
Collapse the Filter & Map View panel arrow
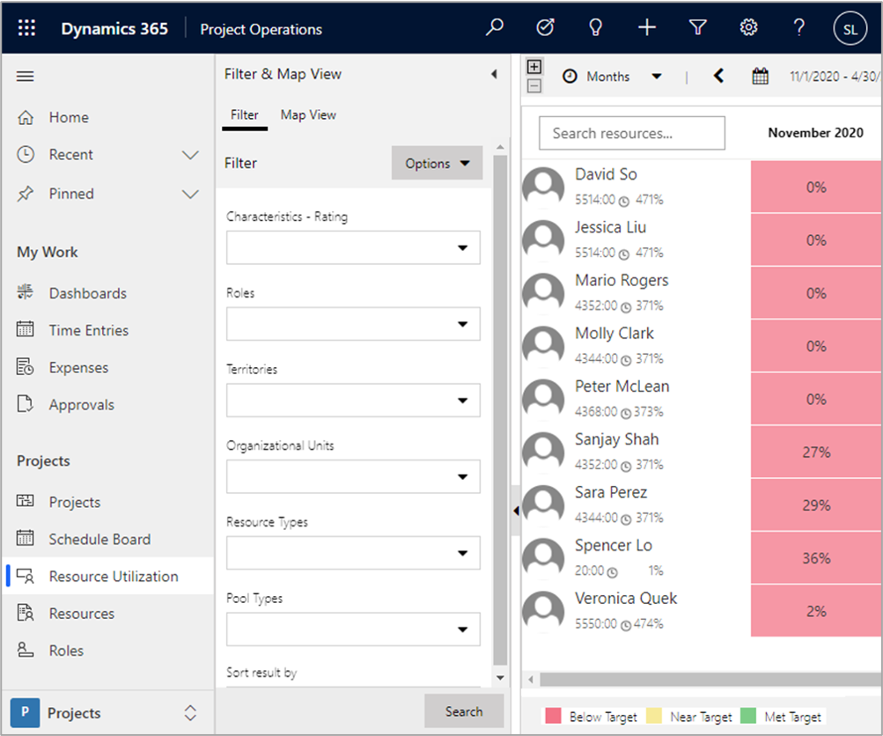(x=494, y=74)
